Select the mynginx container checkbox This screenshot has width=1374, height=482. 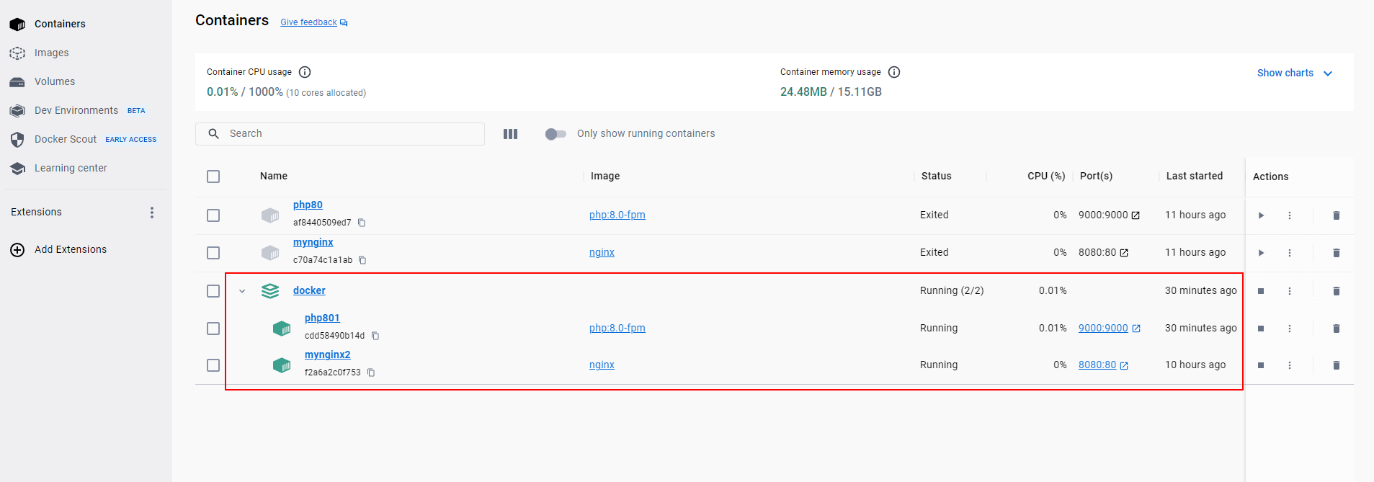pos(213,253)
